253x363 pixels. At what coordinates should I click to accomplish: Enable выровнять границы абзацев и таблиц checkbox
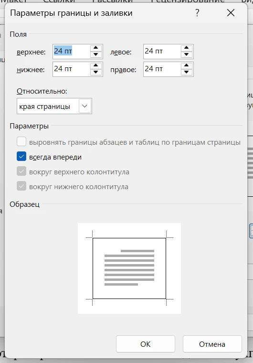click(x=21, y=142)
